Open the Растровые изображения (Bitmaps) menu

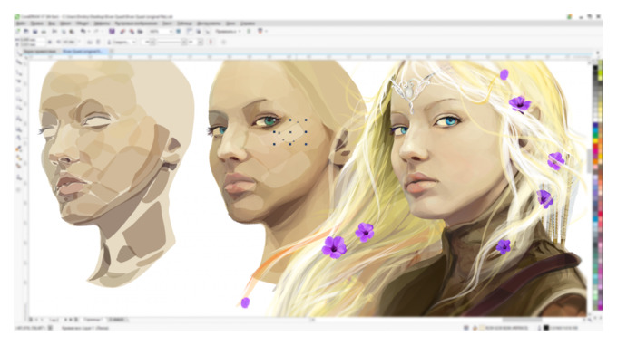click(136, 24)
